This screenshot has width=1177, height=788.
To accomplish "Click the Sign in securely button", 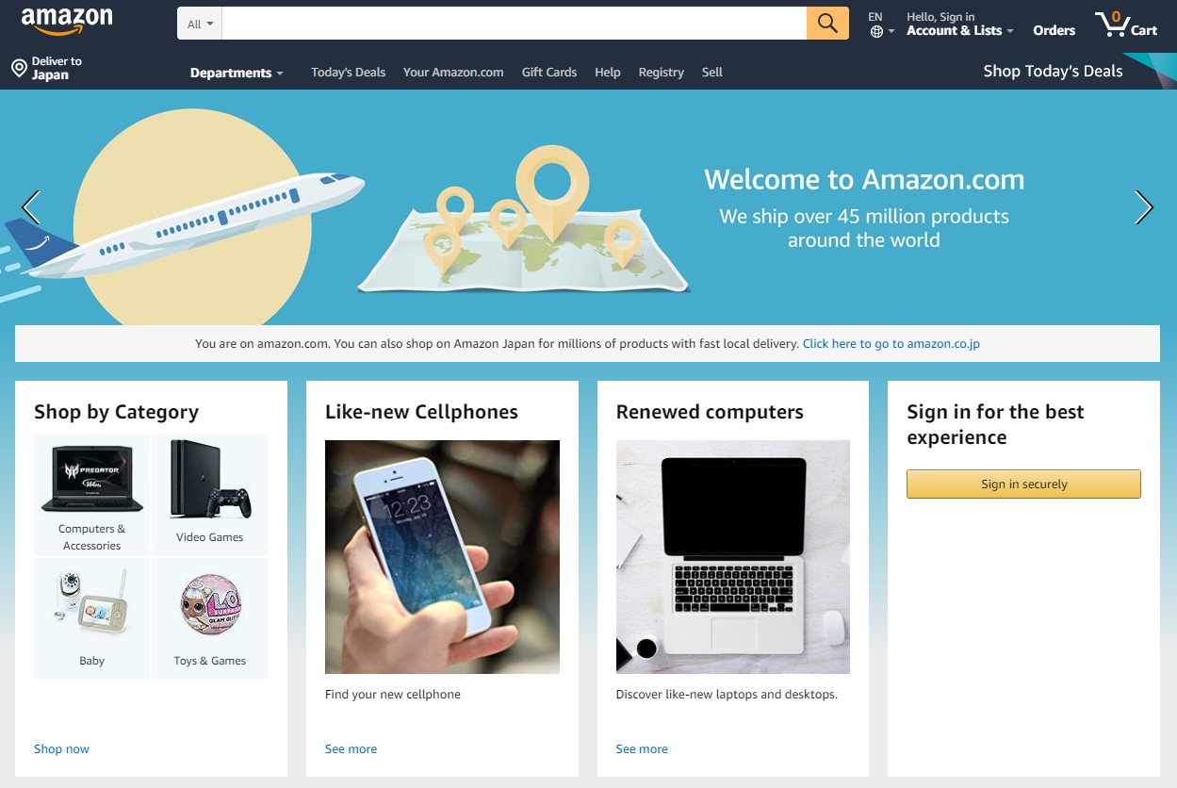I will point(1023,484).
